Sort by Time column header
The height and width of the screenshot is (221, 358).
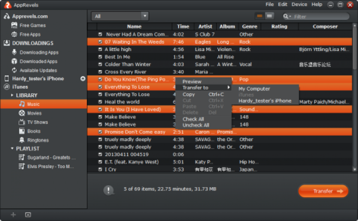click(183, 26)
